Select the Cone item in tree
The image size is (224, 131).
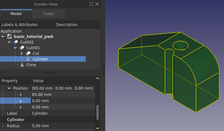click(x=31, y=65)
